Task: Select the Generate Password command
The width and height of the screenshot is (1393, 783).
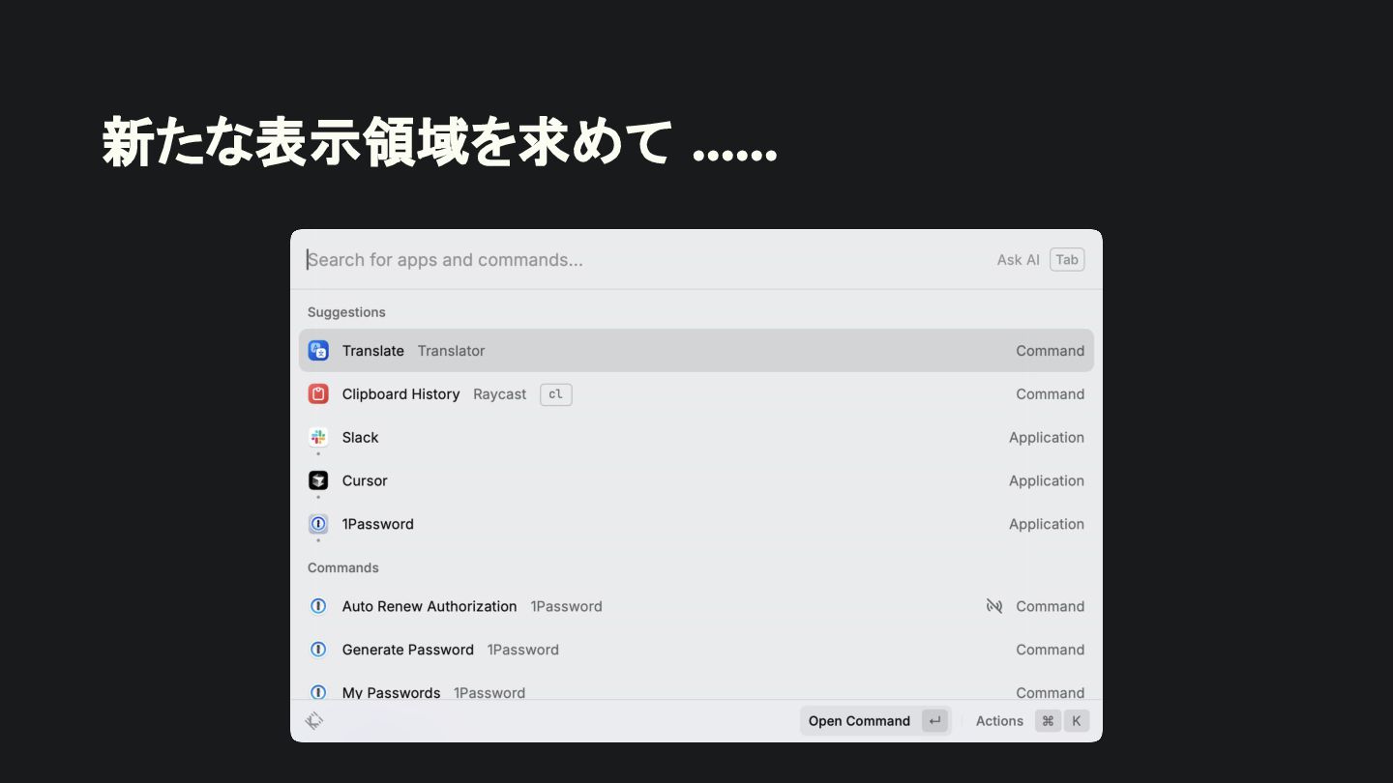Action: tap(696, 650)
